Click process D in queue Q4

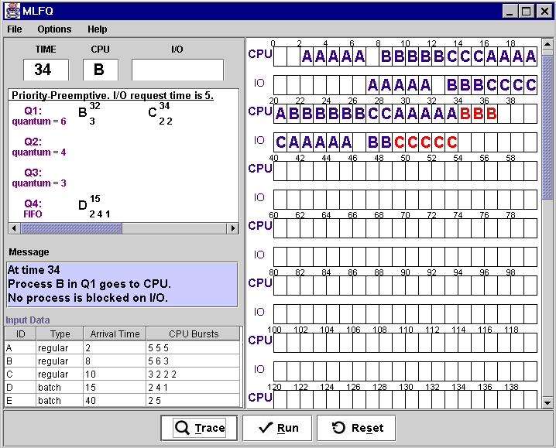pyautogui.click(x=82, y=205)
